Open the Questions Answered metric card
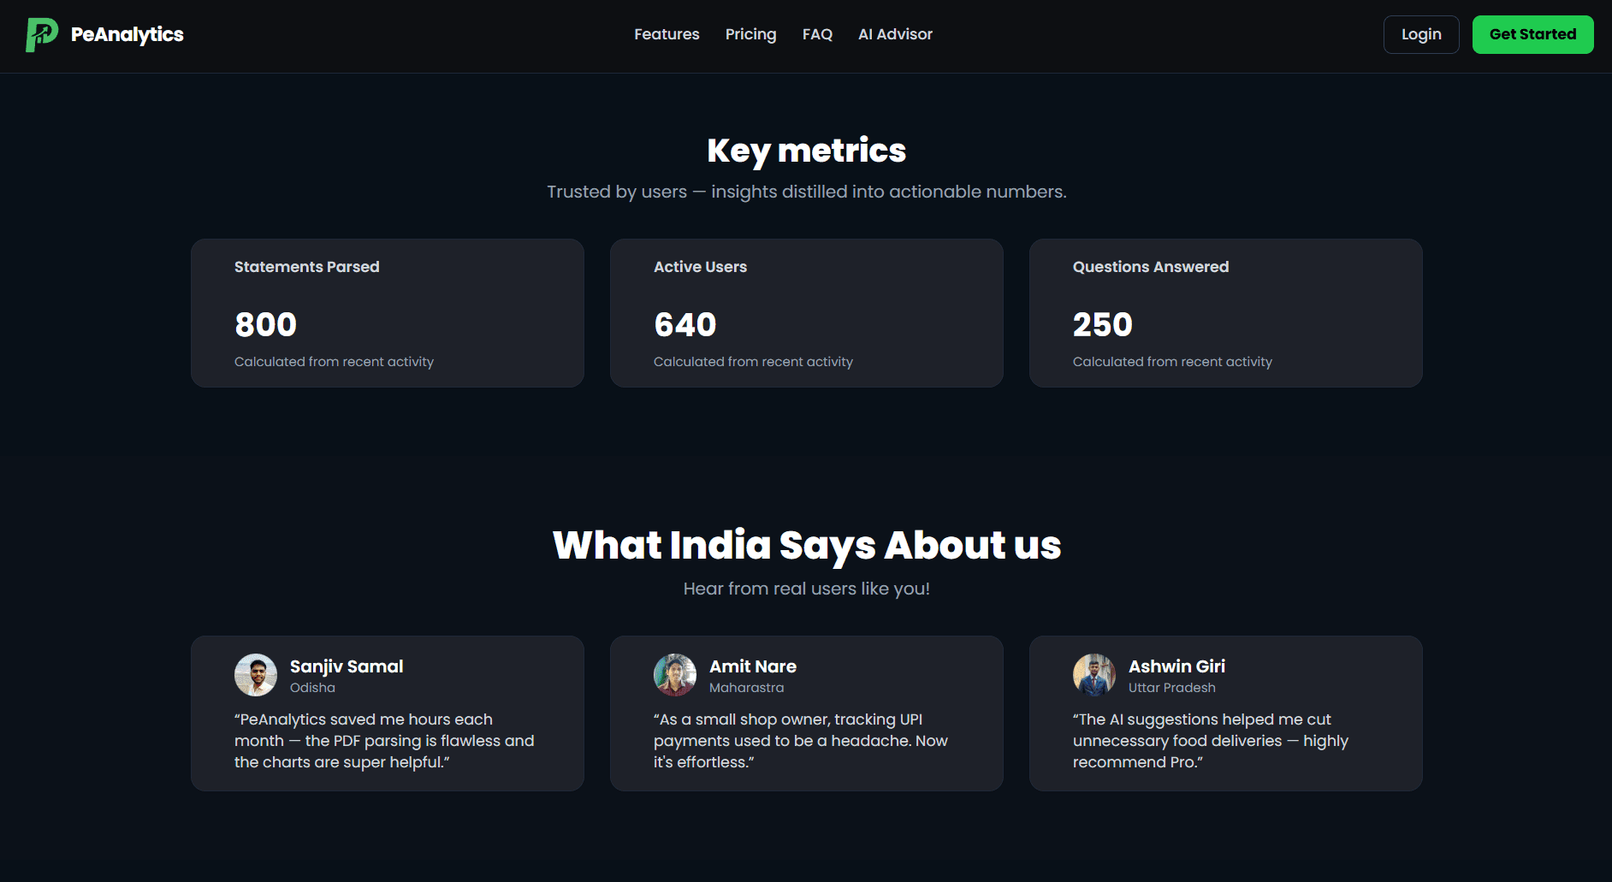The height and width of the screenshot is (882, 1612). coord(1225,313)
